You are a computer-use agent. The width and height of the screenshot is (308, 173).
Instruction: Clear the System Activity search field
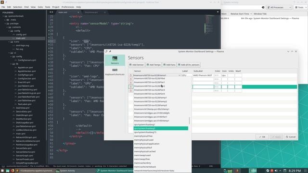263,8
